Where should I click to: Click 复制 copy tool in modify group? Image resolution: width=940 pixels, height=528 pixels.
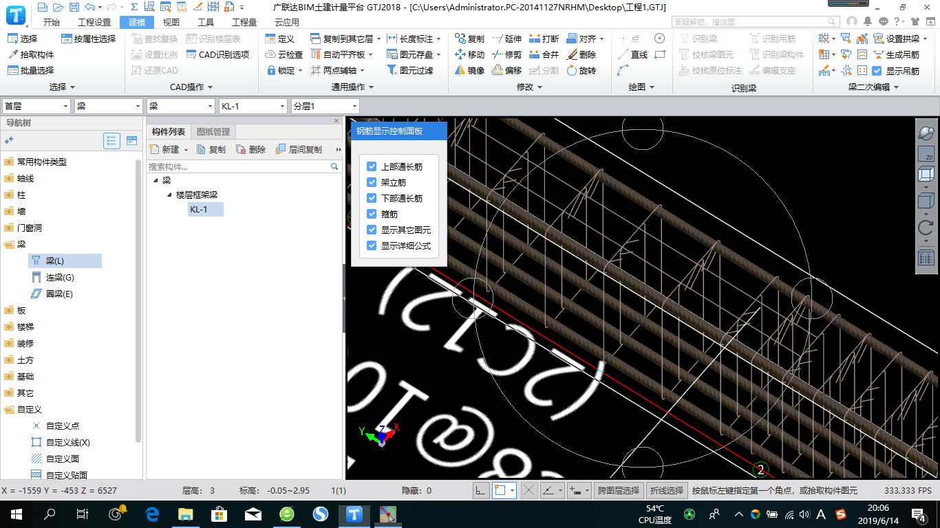point(469,39)
